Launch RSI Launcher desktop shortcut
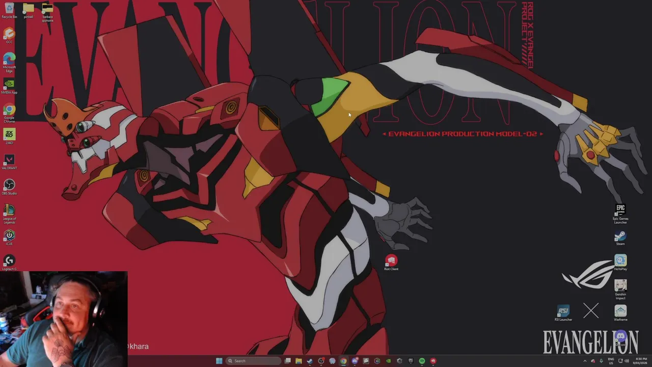 [x=563, y=313]
